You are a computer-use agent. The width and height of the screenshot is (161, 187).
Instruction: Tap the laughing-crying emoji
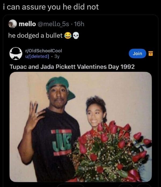tap(68, 35)
